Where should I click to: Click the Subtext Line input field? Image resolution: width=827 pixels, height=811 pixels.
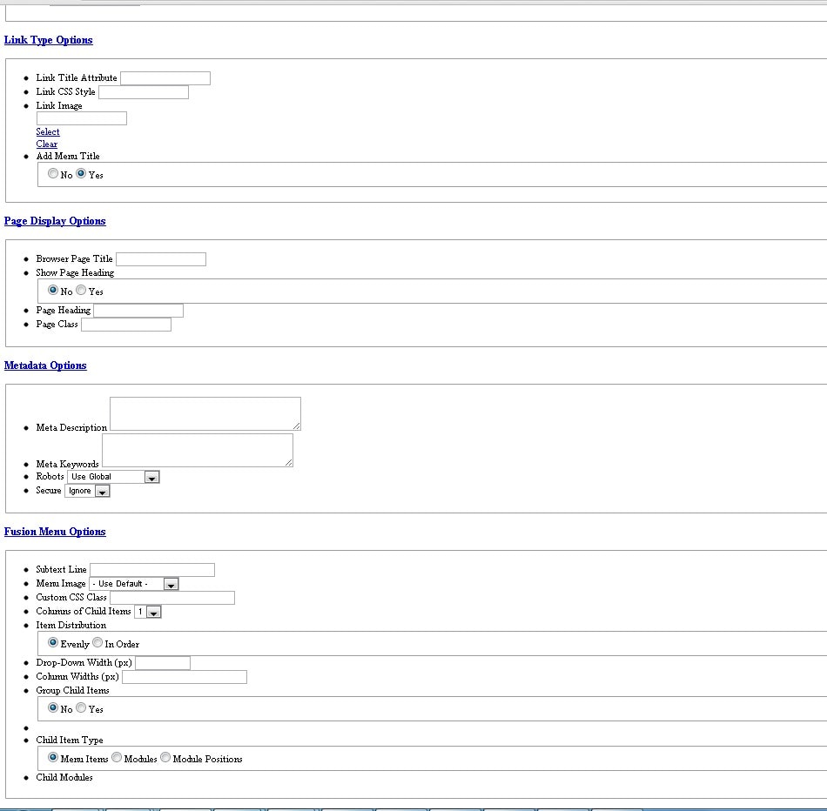coord(152,570)
